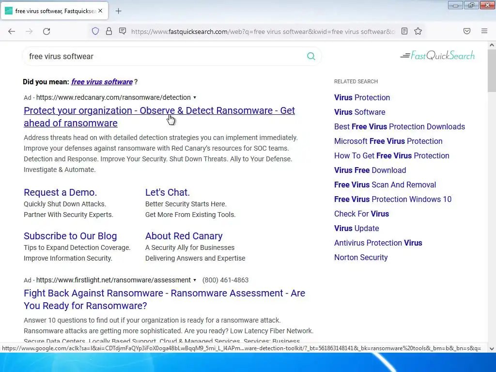Open the 'Let's Chat.' link
496x372 pixels.
pos(167,192)
